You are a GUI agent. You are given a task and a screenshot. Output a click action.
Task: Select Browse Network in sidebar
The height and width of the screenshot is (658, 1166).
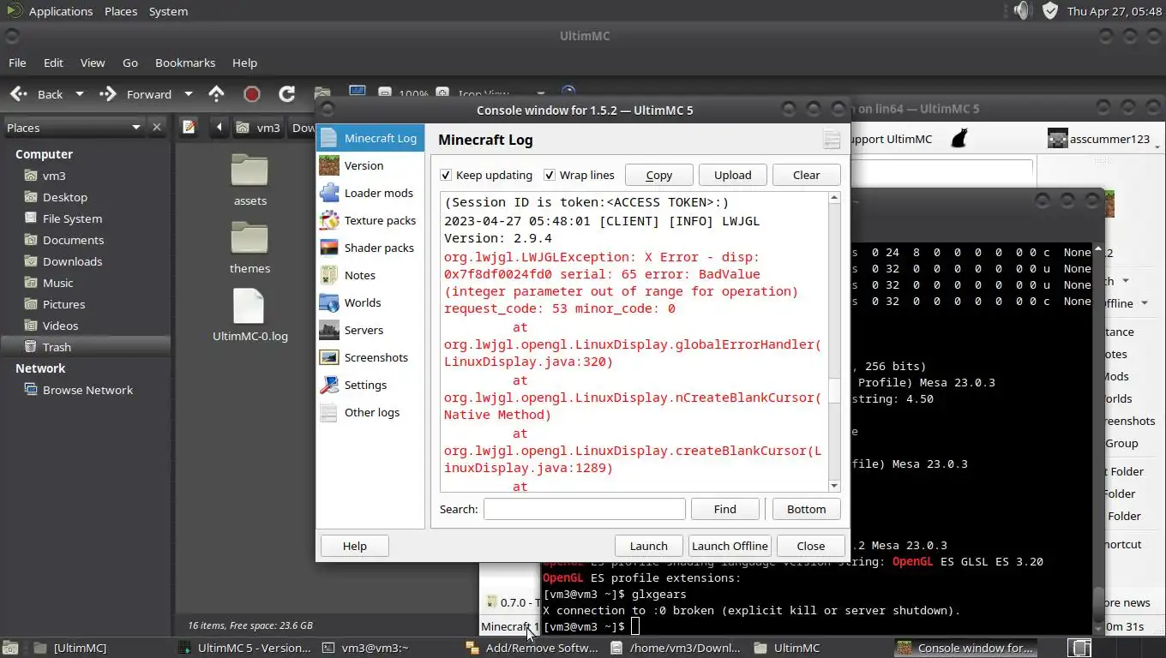coord(86,390)
